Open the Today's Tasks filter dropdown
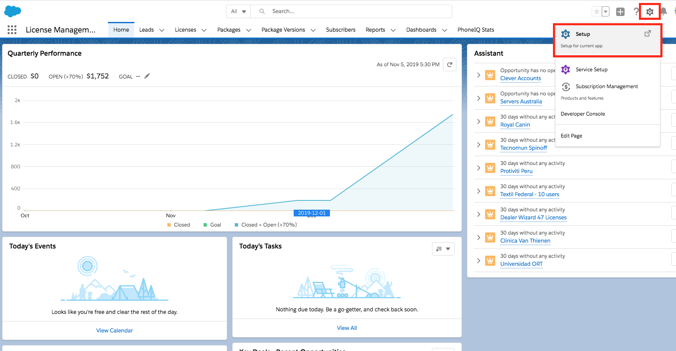 click(443, 249)
